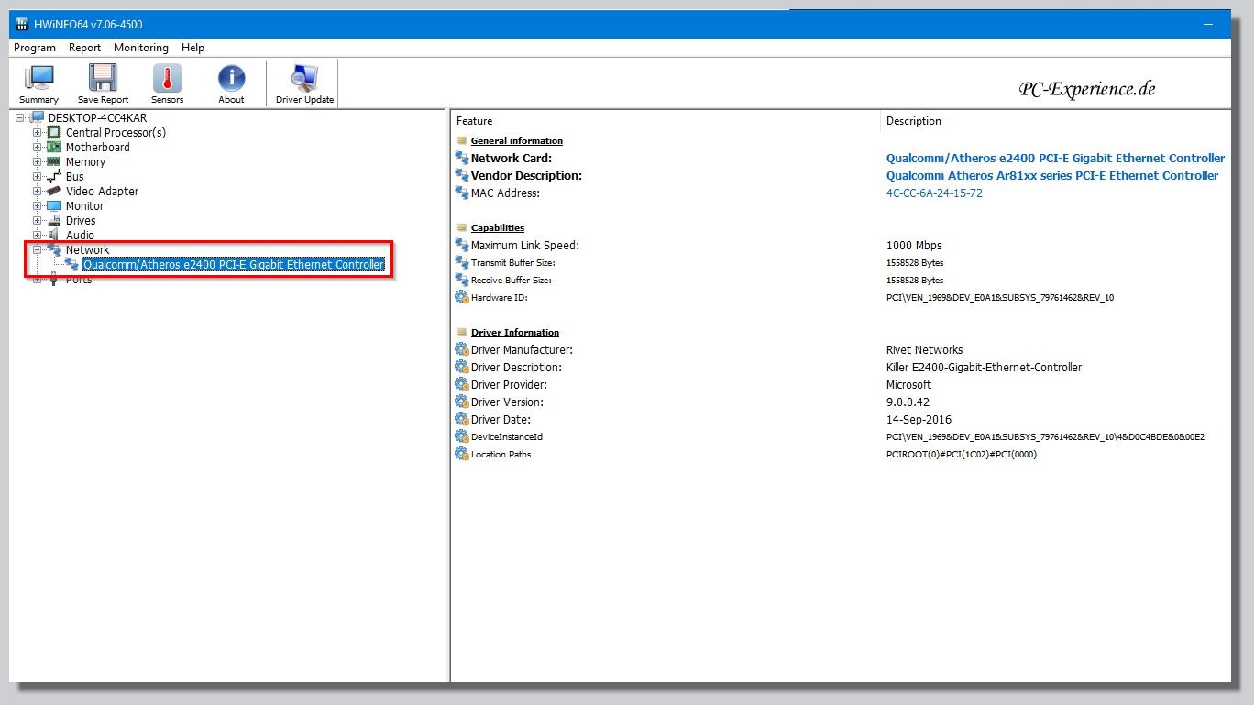Select the Memory tree node
The image size is (1254, 705).
[x=85, y=162]
